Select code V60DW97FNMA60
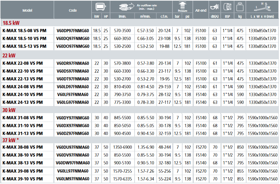This screenshot has width=280, height=184. [73, 163]
